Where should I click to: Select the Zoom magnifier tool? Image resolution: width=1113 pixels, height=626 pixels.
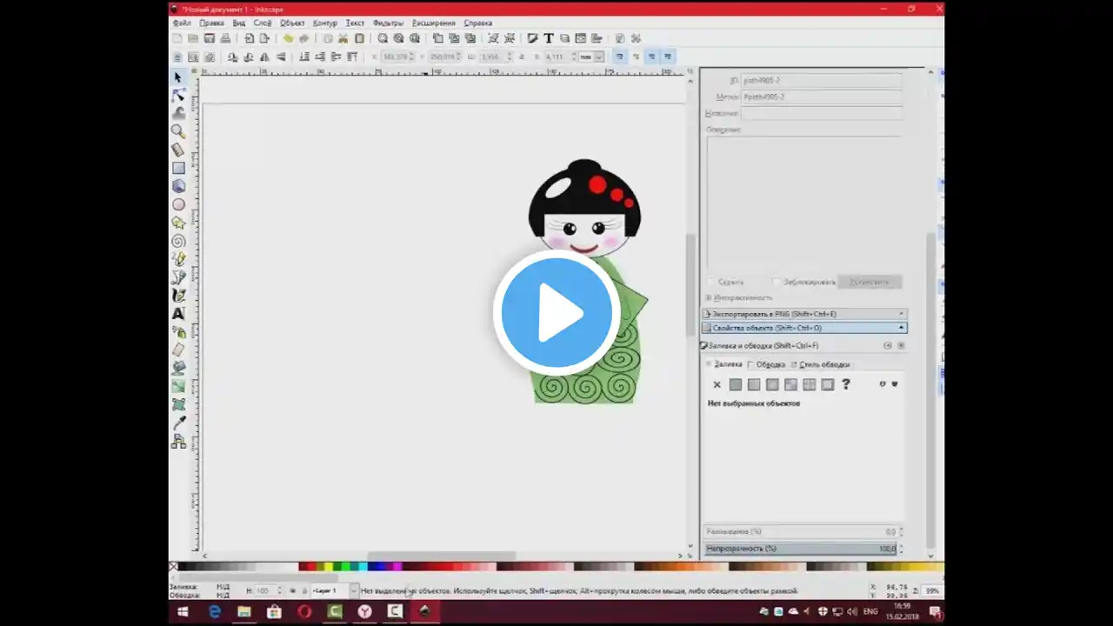(178, 131)
